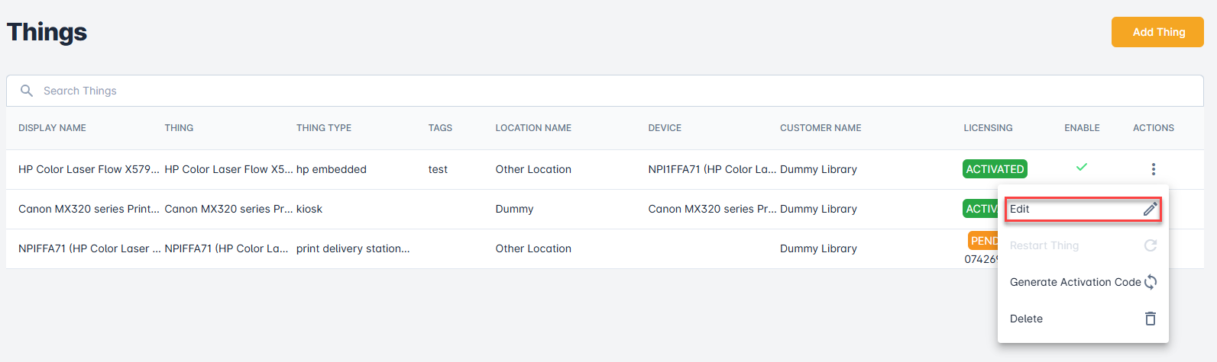
Task: Sort by the Thing Type column header
Action: (323, 128)
